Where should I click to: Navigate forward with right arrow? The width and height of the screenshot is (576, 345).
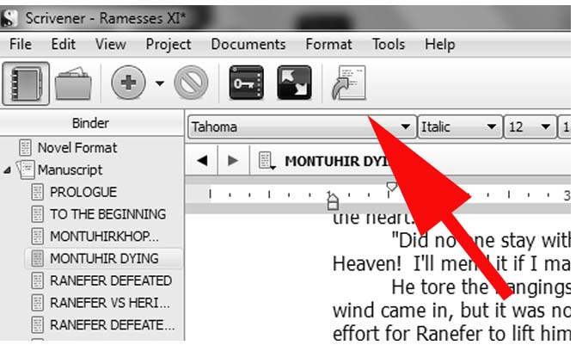point(231,160)
